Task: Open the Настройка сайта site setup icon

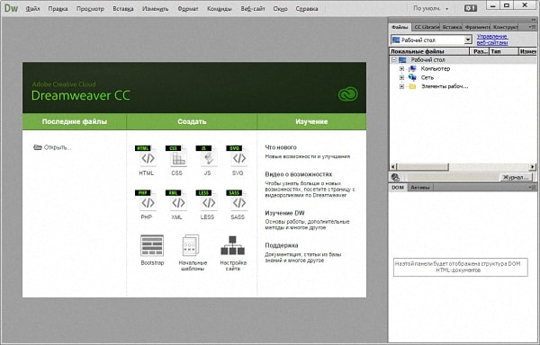Action: [x=233, y=245]
